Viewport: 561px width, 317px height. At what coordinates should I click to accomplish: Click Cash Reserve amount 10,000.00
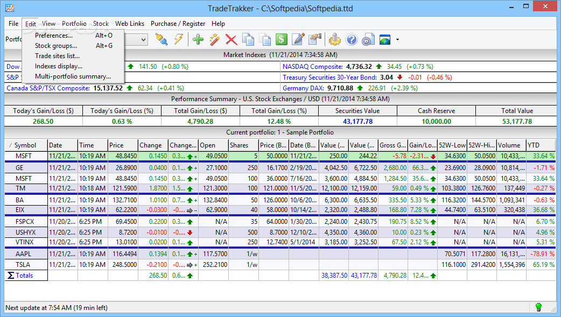[436, 121]
